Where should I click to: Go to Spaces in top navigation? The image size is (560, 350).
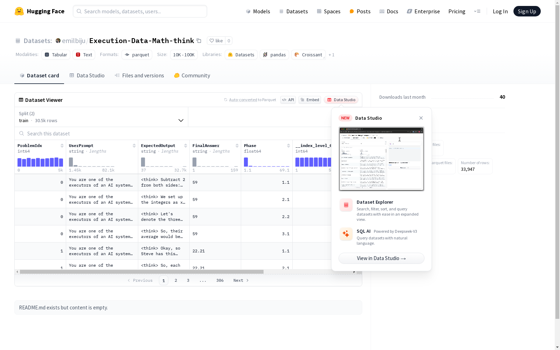coord(329,11)
